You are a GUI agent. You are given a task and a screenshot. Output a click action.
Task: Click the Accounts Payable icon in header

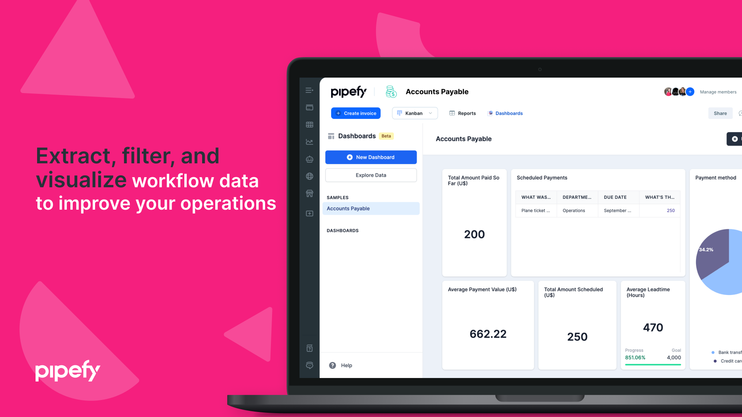pyautogui.click(x=391, y=91)
